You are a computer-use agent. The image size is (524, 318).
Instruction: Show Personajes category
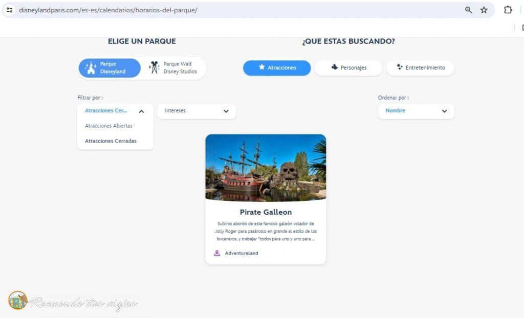tap(348, 68)
